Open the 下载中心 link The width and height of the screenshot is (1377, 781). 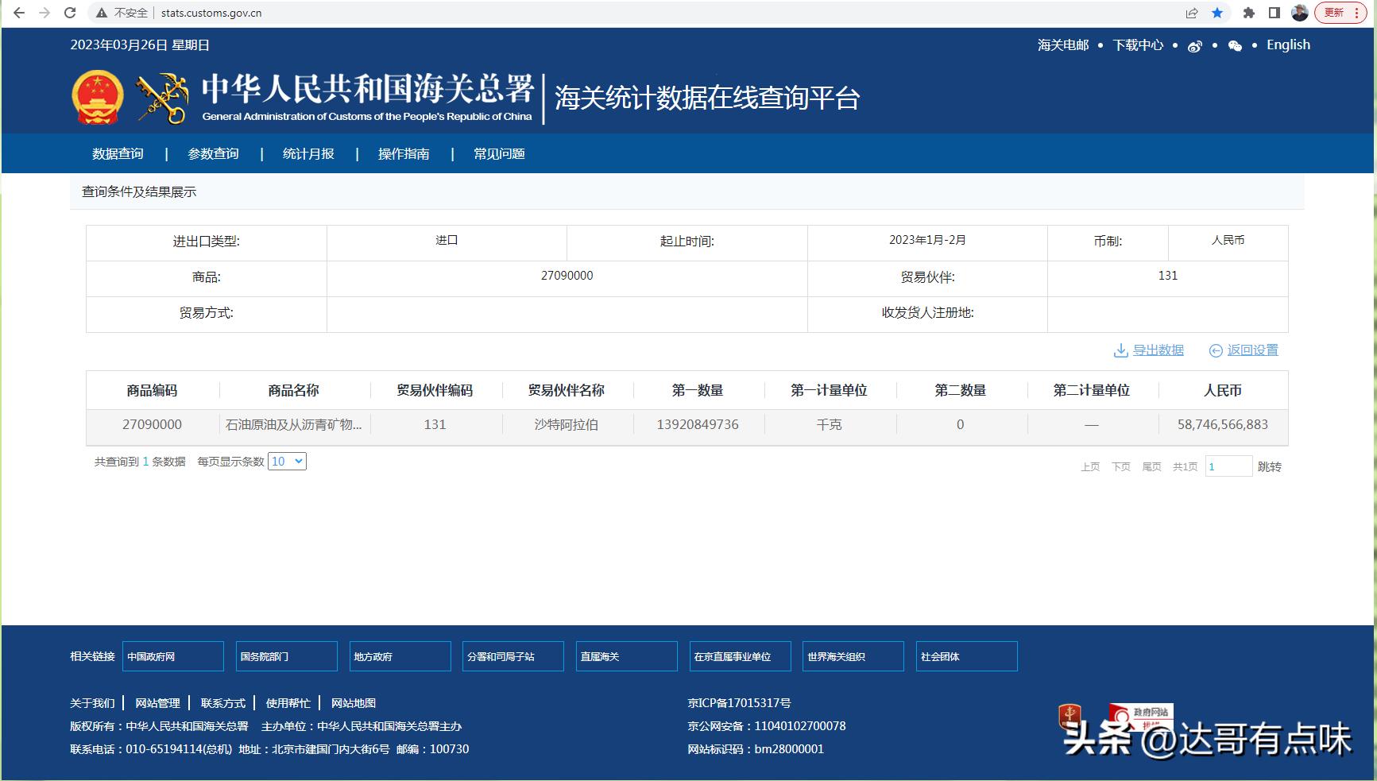click(x=1138, y=45)
